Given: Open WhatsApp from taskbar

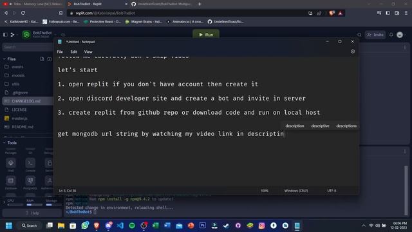Looking at the screenshot, I should tap(85, 226).
